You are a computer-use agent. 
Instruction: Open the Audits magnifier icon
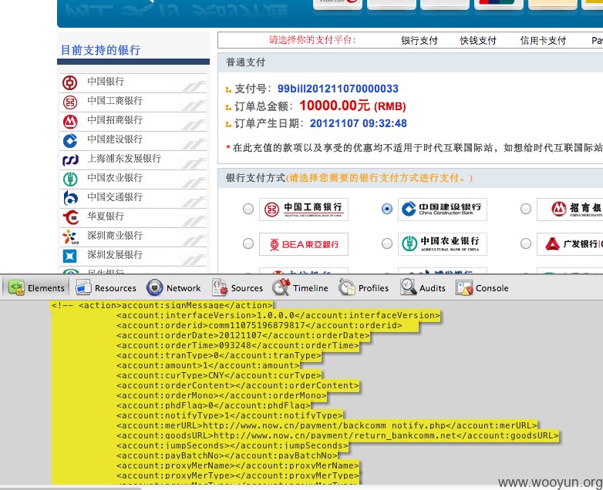point(408,287)
